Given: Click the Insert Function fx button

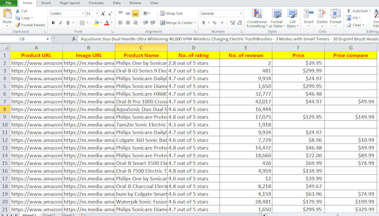Looking at the screenshot, I should point(74,39).
